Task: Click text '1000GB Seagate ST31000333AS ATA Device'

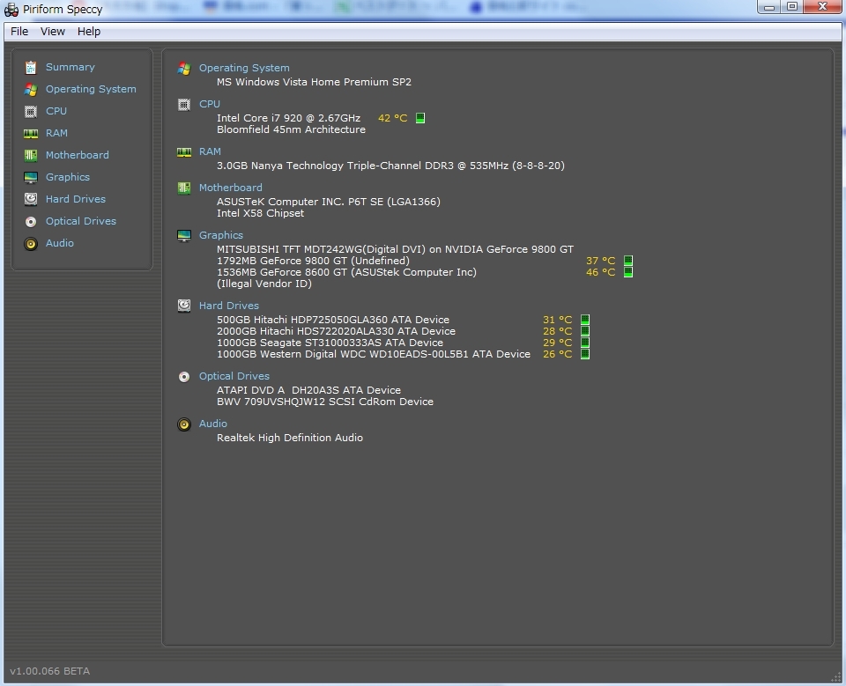Action: [x=330, y=343]
